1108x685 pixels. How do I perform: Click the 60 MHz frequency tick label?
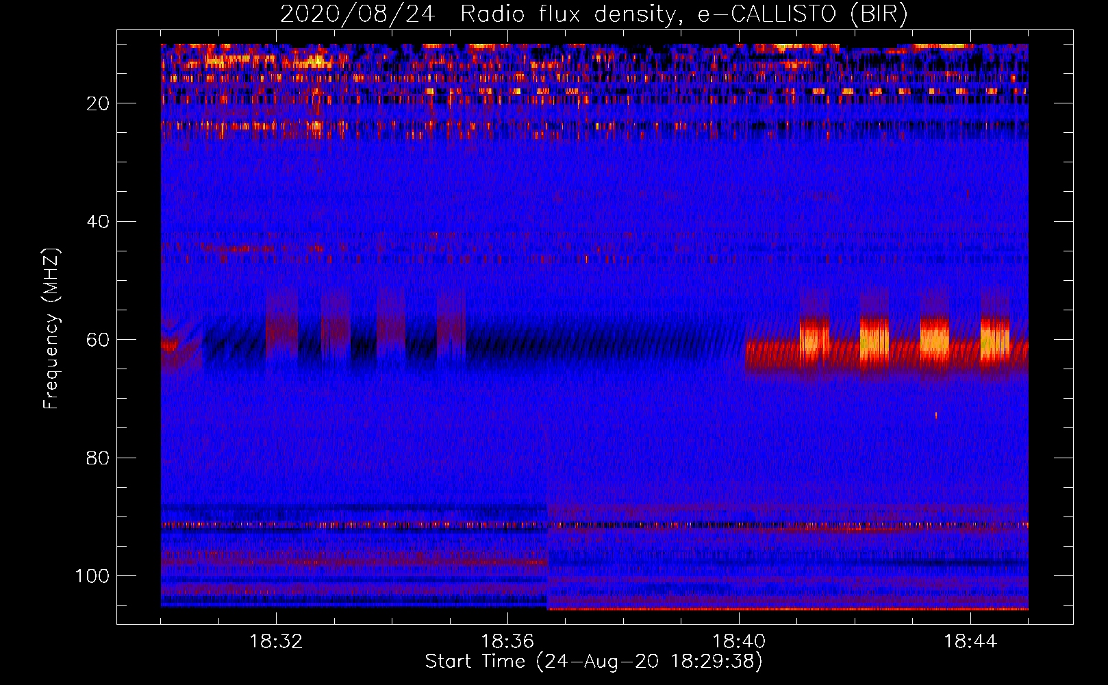tap(98, 340)
